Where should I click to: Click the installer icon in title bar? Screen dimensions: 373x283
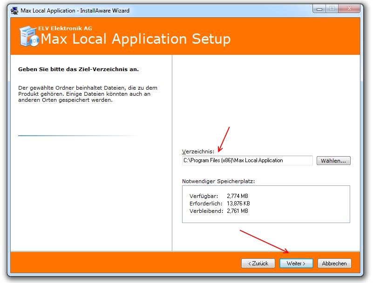(x=14, y=10)
